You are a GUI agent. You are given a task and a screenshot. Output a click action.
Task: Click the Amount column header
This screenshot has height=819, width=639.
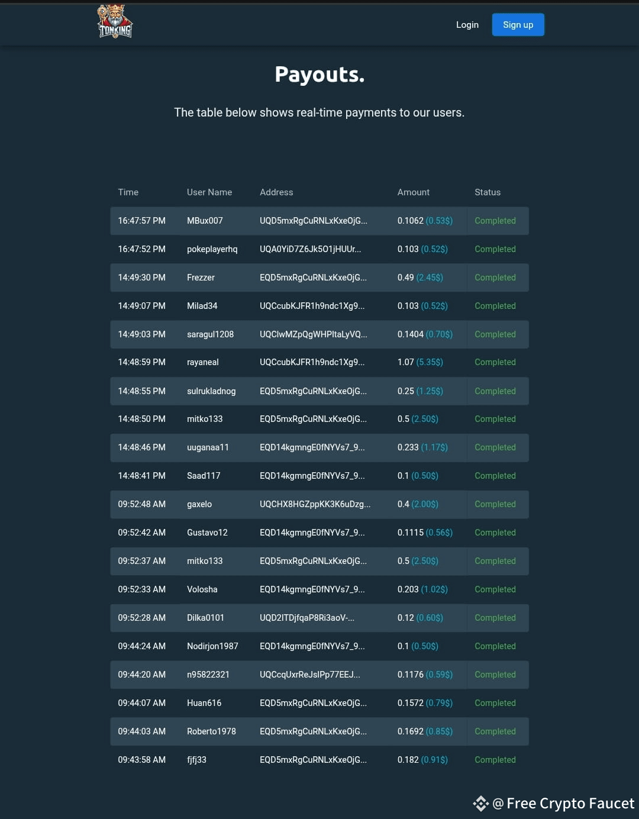pos(414,192)
